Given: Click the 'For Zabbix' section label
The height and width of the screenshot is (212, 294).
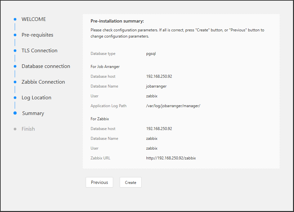Looking at the screenshot, I should point(100,119).
